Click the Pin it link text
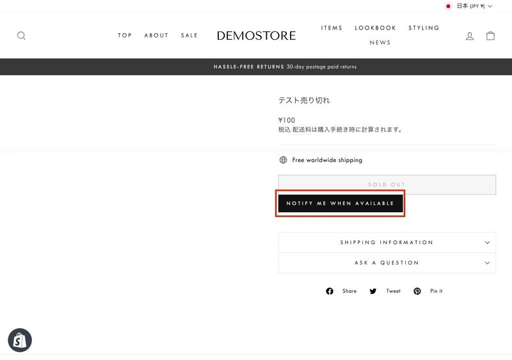Viewport: 512px width, 360px height. (436, 291)
